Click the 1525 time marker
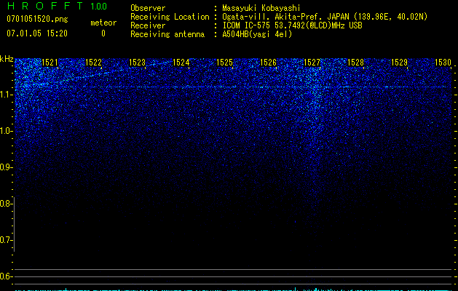 [x=224, y=63]
